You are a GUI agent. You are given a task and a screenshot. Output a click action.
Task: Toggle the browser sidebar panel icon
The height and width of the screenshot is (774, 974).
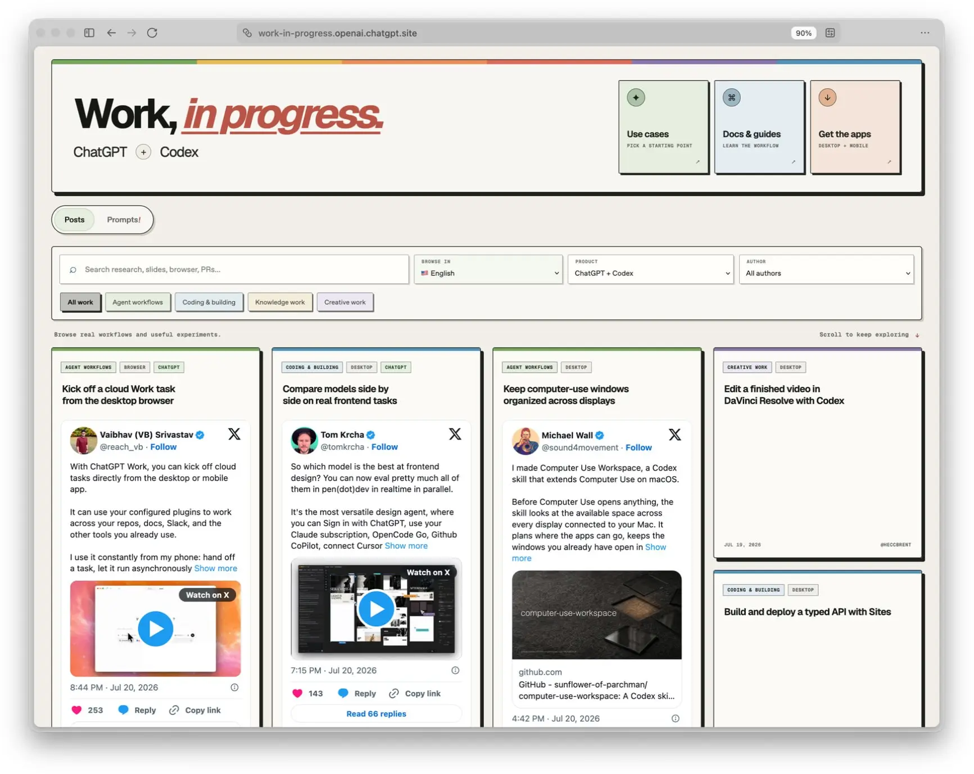pos(89,33)
